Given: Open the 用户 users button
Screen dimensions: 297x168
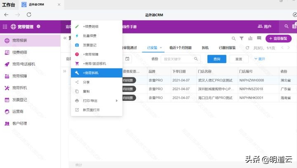Looking at the screenshot, I should click(x=264, y=26).
